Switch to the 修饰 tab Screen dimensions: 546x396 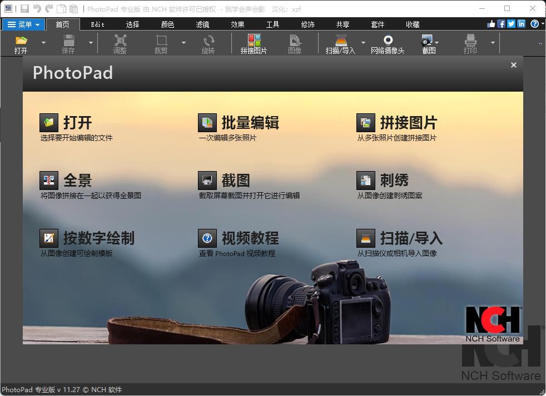[308, 24]
